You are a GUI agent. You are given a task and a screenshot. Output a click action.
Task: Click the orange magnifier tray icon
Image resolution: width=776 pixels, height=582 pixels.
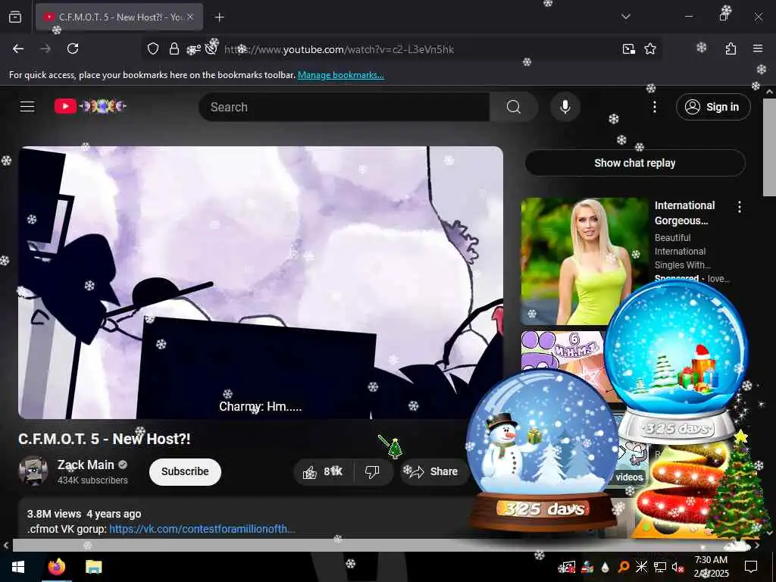pyautogui.click(x=624, y=566)
